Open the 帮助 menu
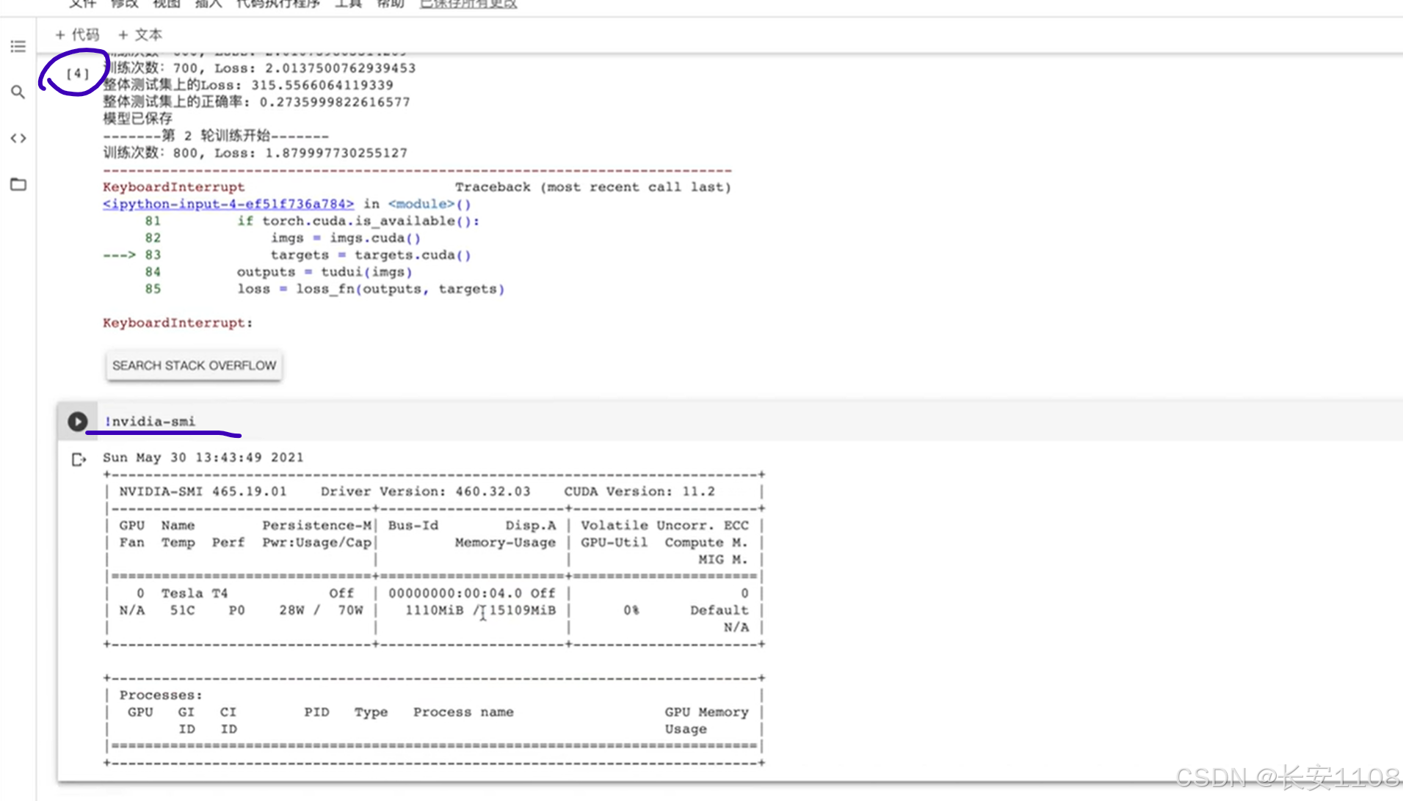This screenshot has height=801, width=1403. (x=390, y=4)
